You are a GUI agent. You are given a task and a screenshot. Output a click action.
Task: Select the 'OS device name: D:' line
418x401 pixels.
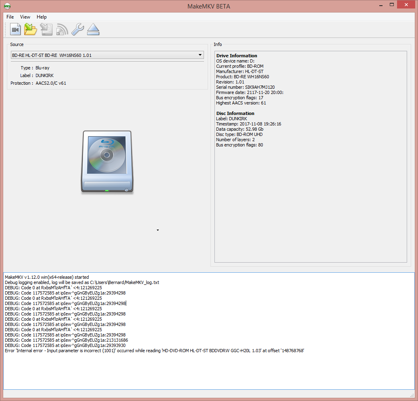tap(235, 61)
